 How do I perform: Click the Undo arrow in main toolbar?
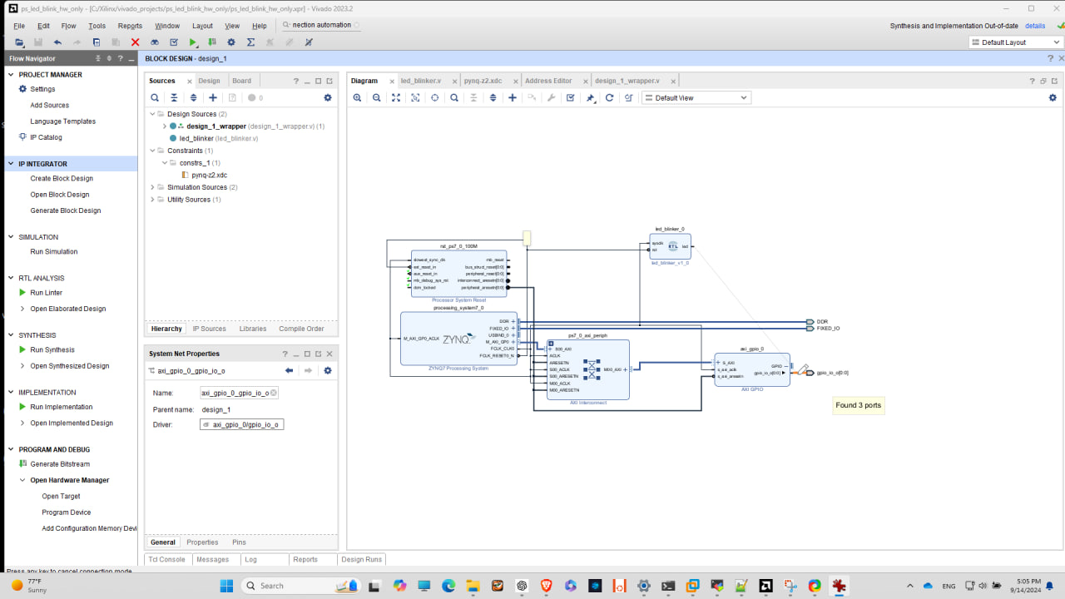click(57, 42)
